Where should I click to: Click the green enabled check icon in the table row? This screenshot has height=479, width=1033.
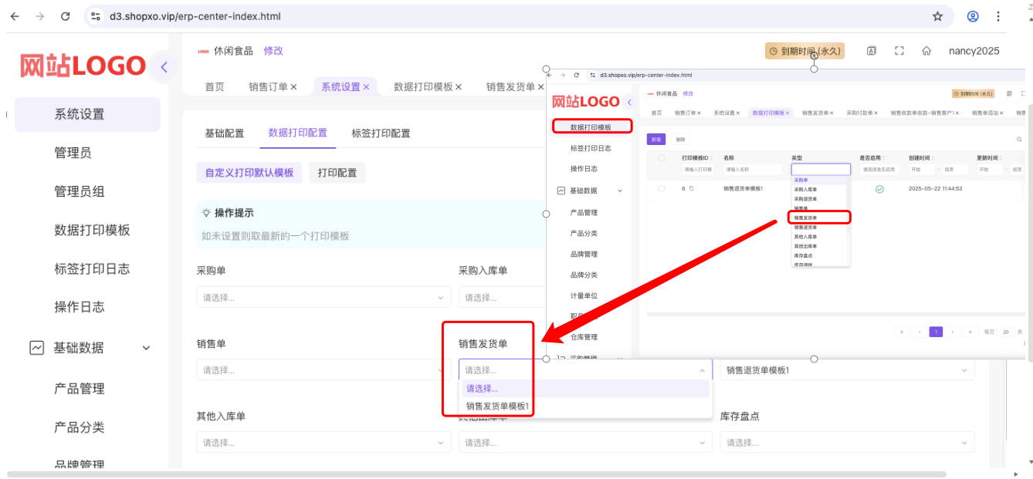pyautogui.click(x=879, y=189)
